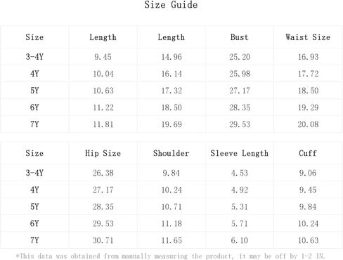
Task: Select the 7Y row in top table
Action: (171, 124)
